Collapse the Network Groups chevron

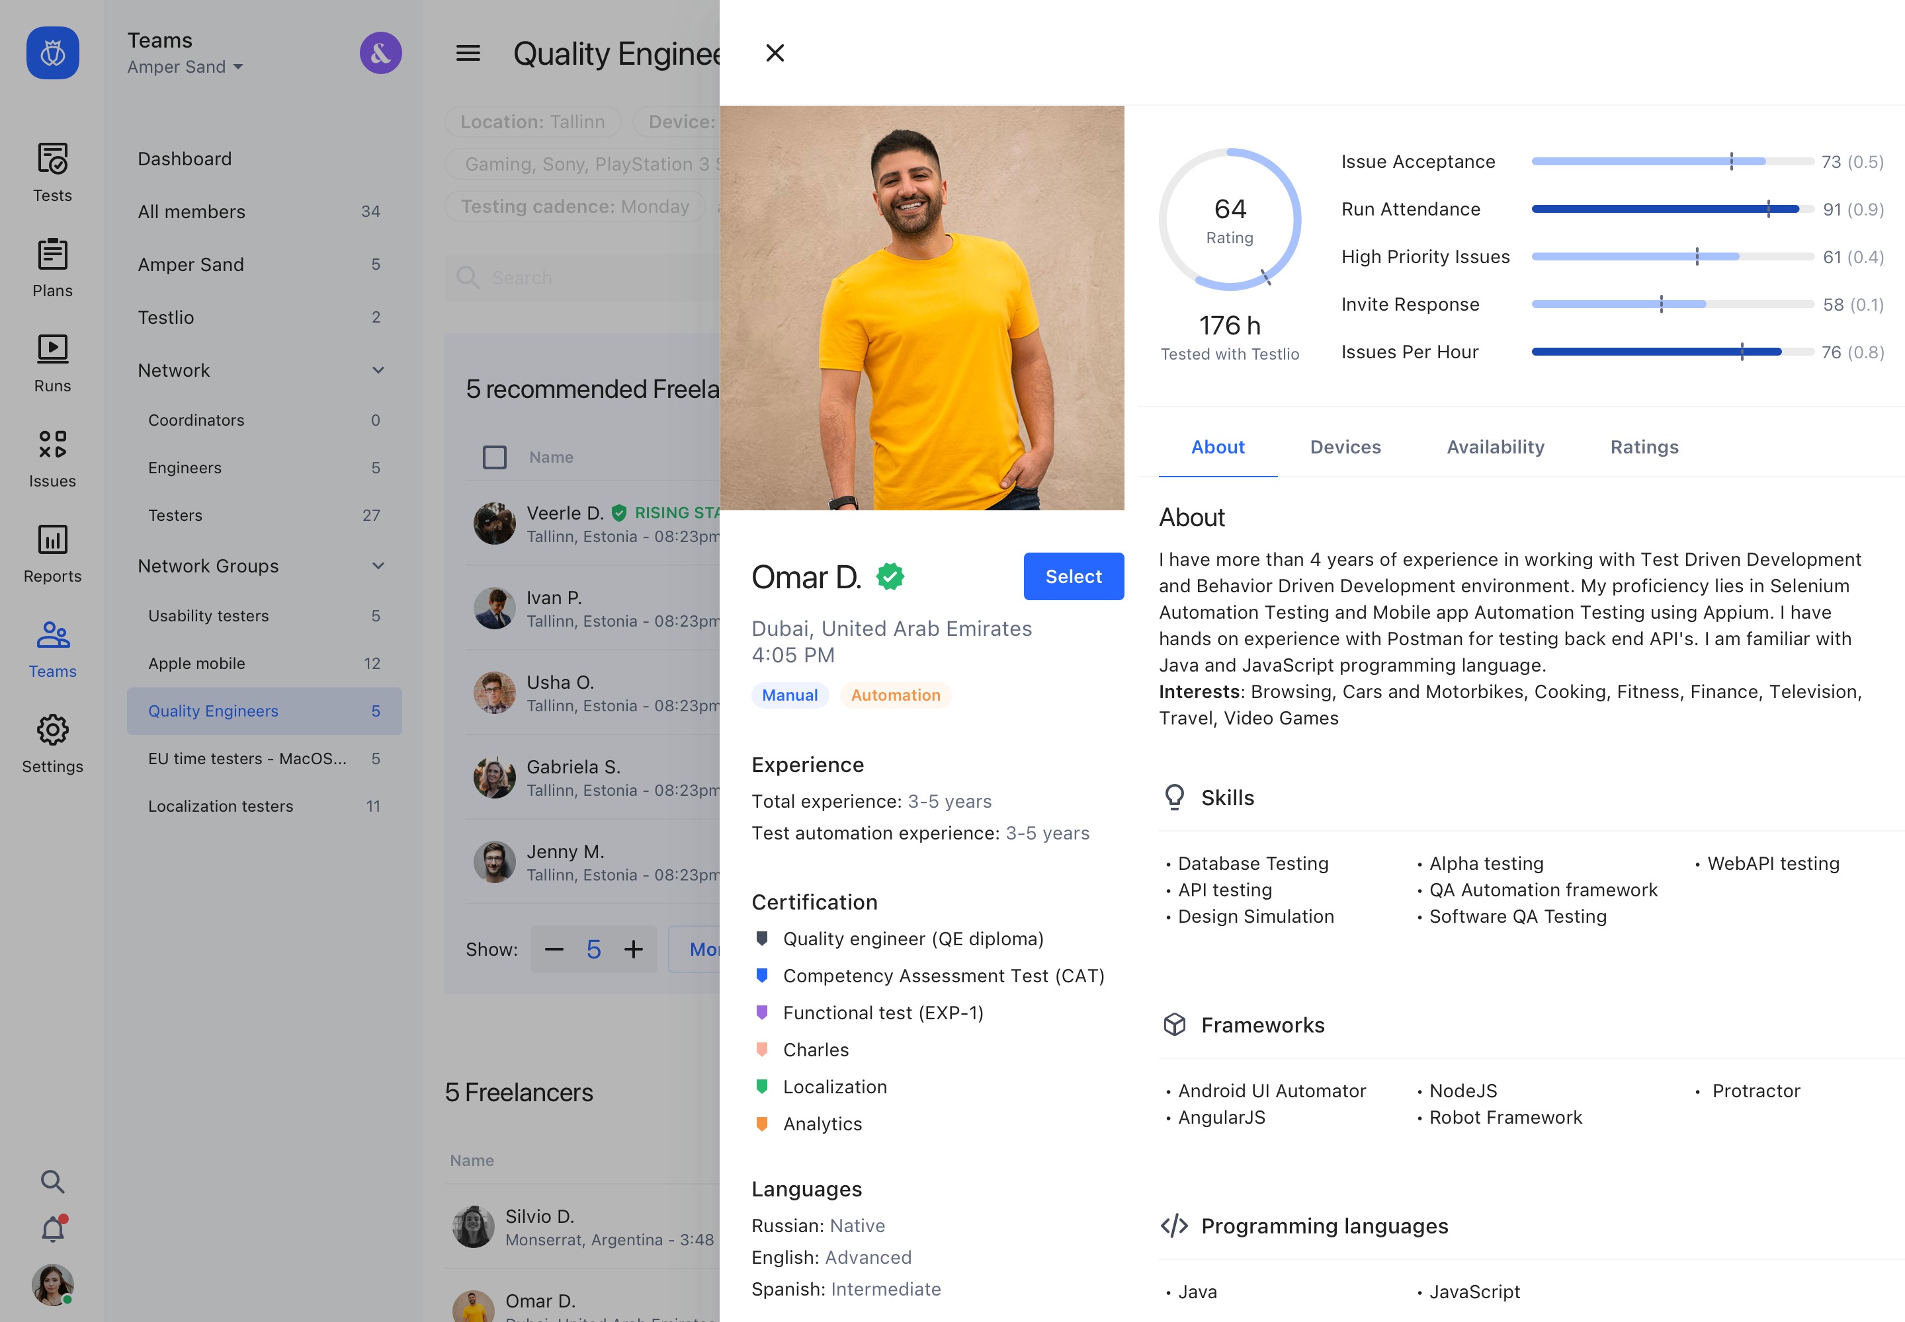pyautogui.click(x=378, y=566)
